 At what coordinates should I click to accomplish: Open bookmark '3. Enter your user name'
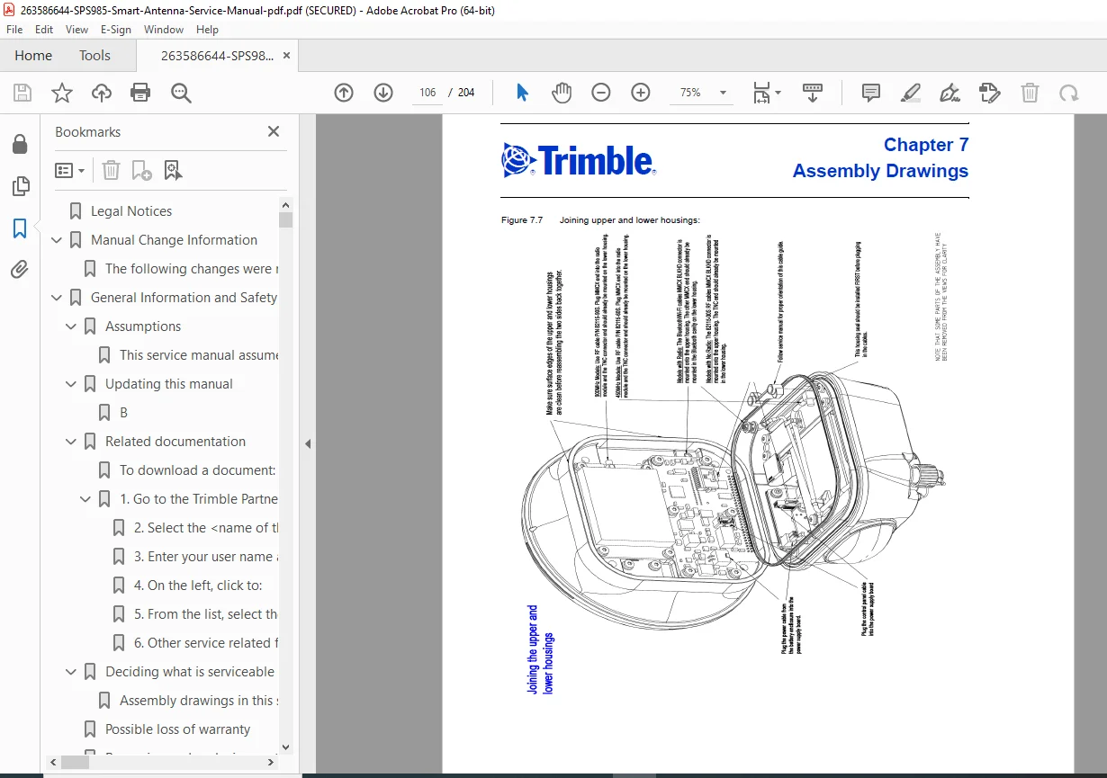[x=206, y=557]
